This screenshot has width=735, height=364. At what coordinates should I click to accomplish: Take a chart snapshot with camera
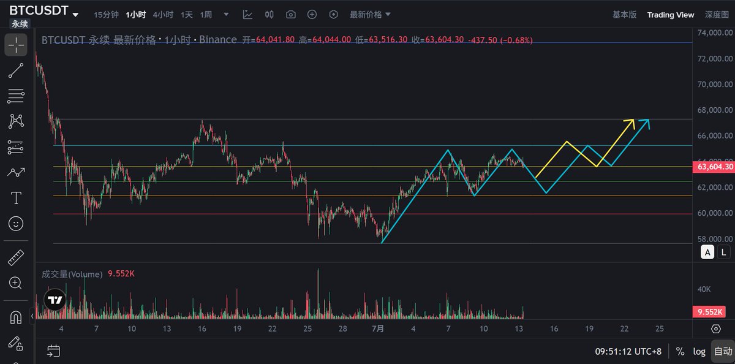[291, 14]
